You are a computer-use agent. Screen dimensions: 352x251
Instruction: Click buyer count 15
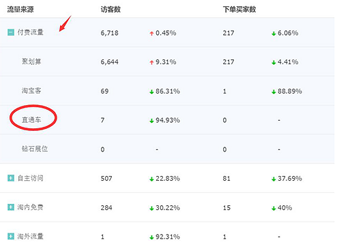pos(226,207)
